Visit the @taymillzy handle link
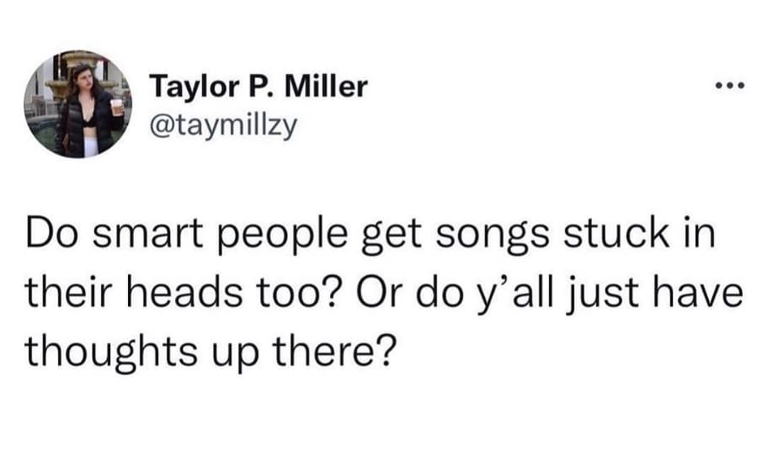This screenshot has width=773, height=456. 222,127
